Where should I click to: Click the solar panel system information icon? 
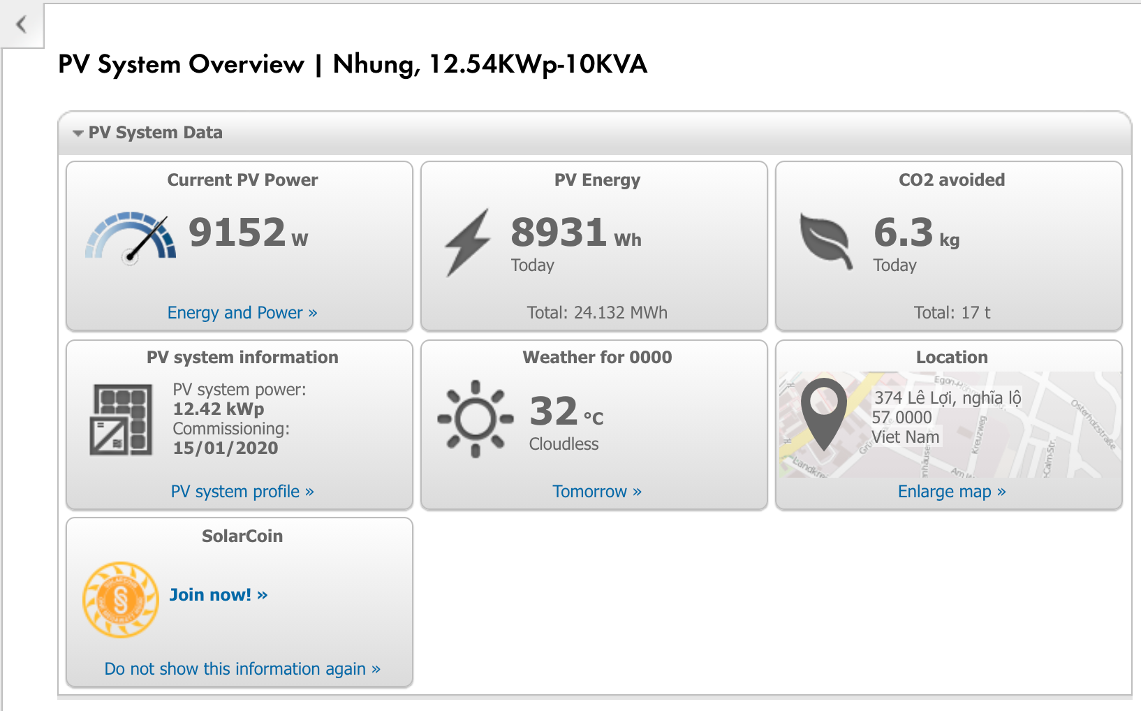click(x=121, y=420)
